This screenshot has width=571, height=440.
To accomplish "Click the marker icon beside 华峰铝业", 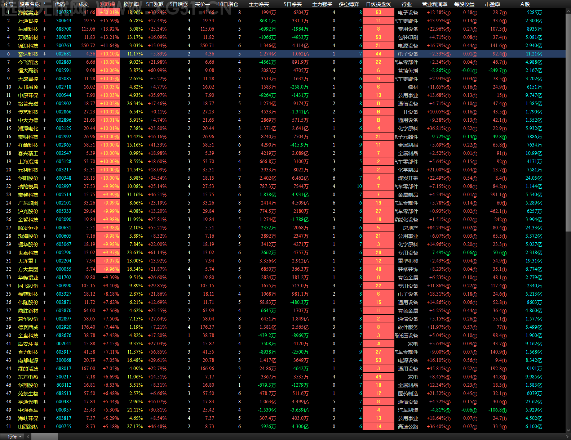I will pos(45,278).
